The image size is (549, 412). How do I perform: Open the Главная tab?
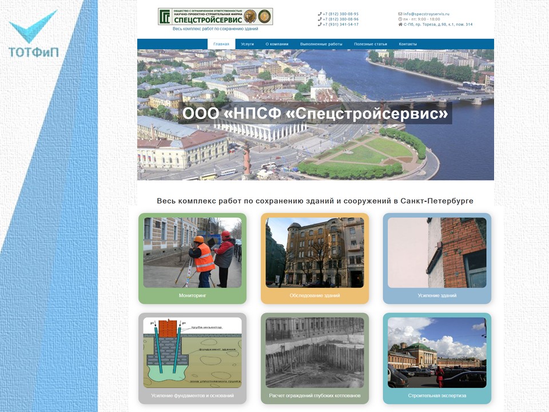coord(221,44)
